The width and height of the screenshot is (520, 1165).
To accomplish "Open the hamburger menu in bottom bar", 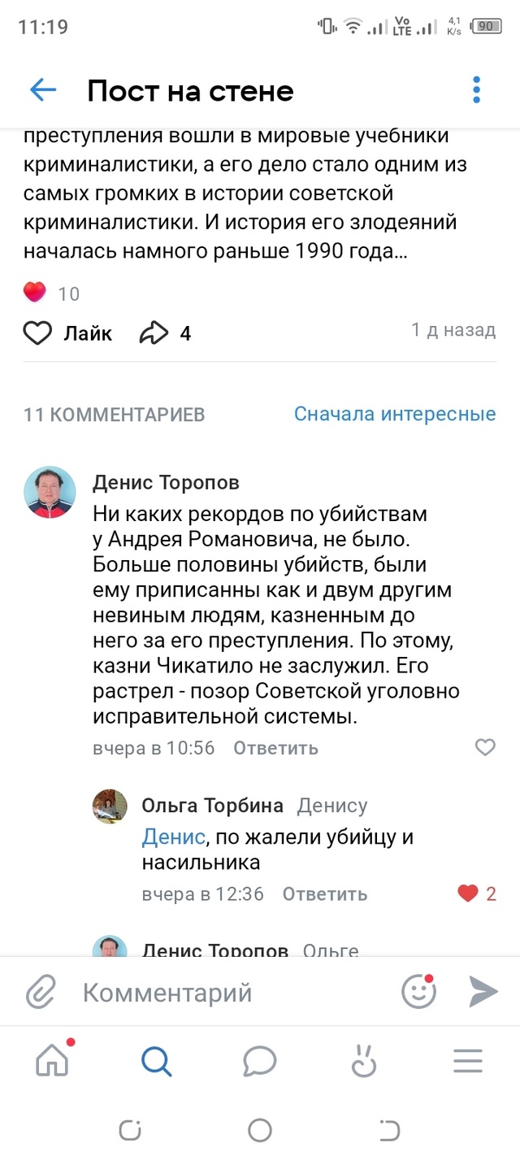I will [466, 1060].
